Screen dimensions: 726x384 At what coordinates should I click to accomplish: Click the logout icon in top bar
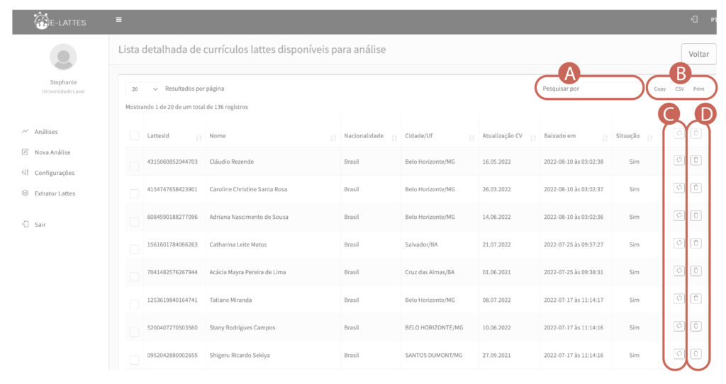(x=694, y=20)
